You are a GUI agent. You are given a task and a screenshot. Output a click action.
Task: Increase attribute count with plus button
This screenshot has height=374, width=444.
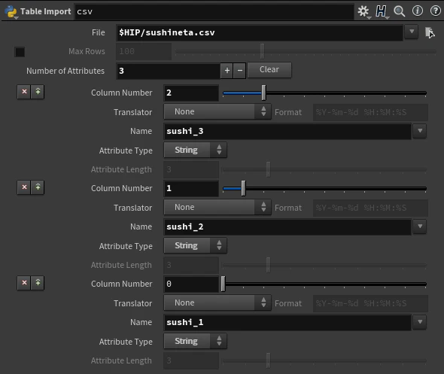tap(227, 71)
